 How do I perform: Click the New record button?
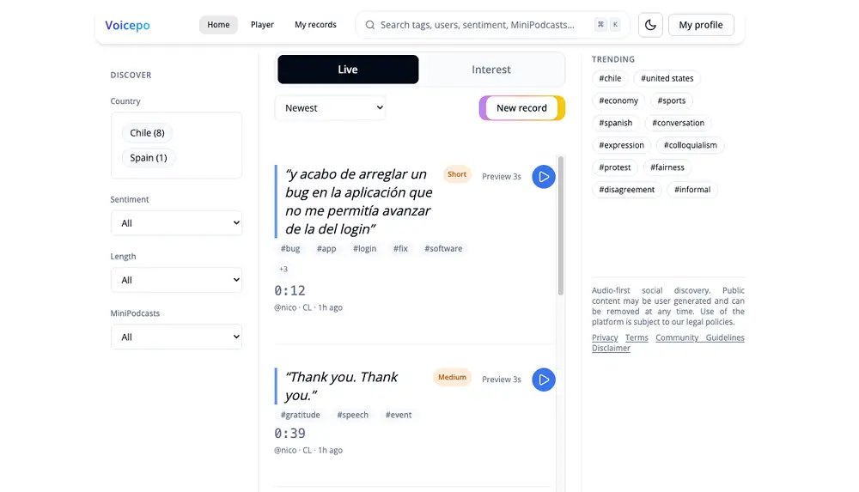(x=521, y=108)
